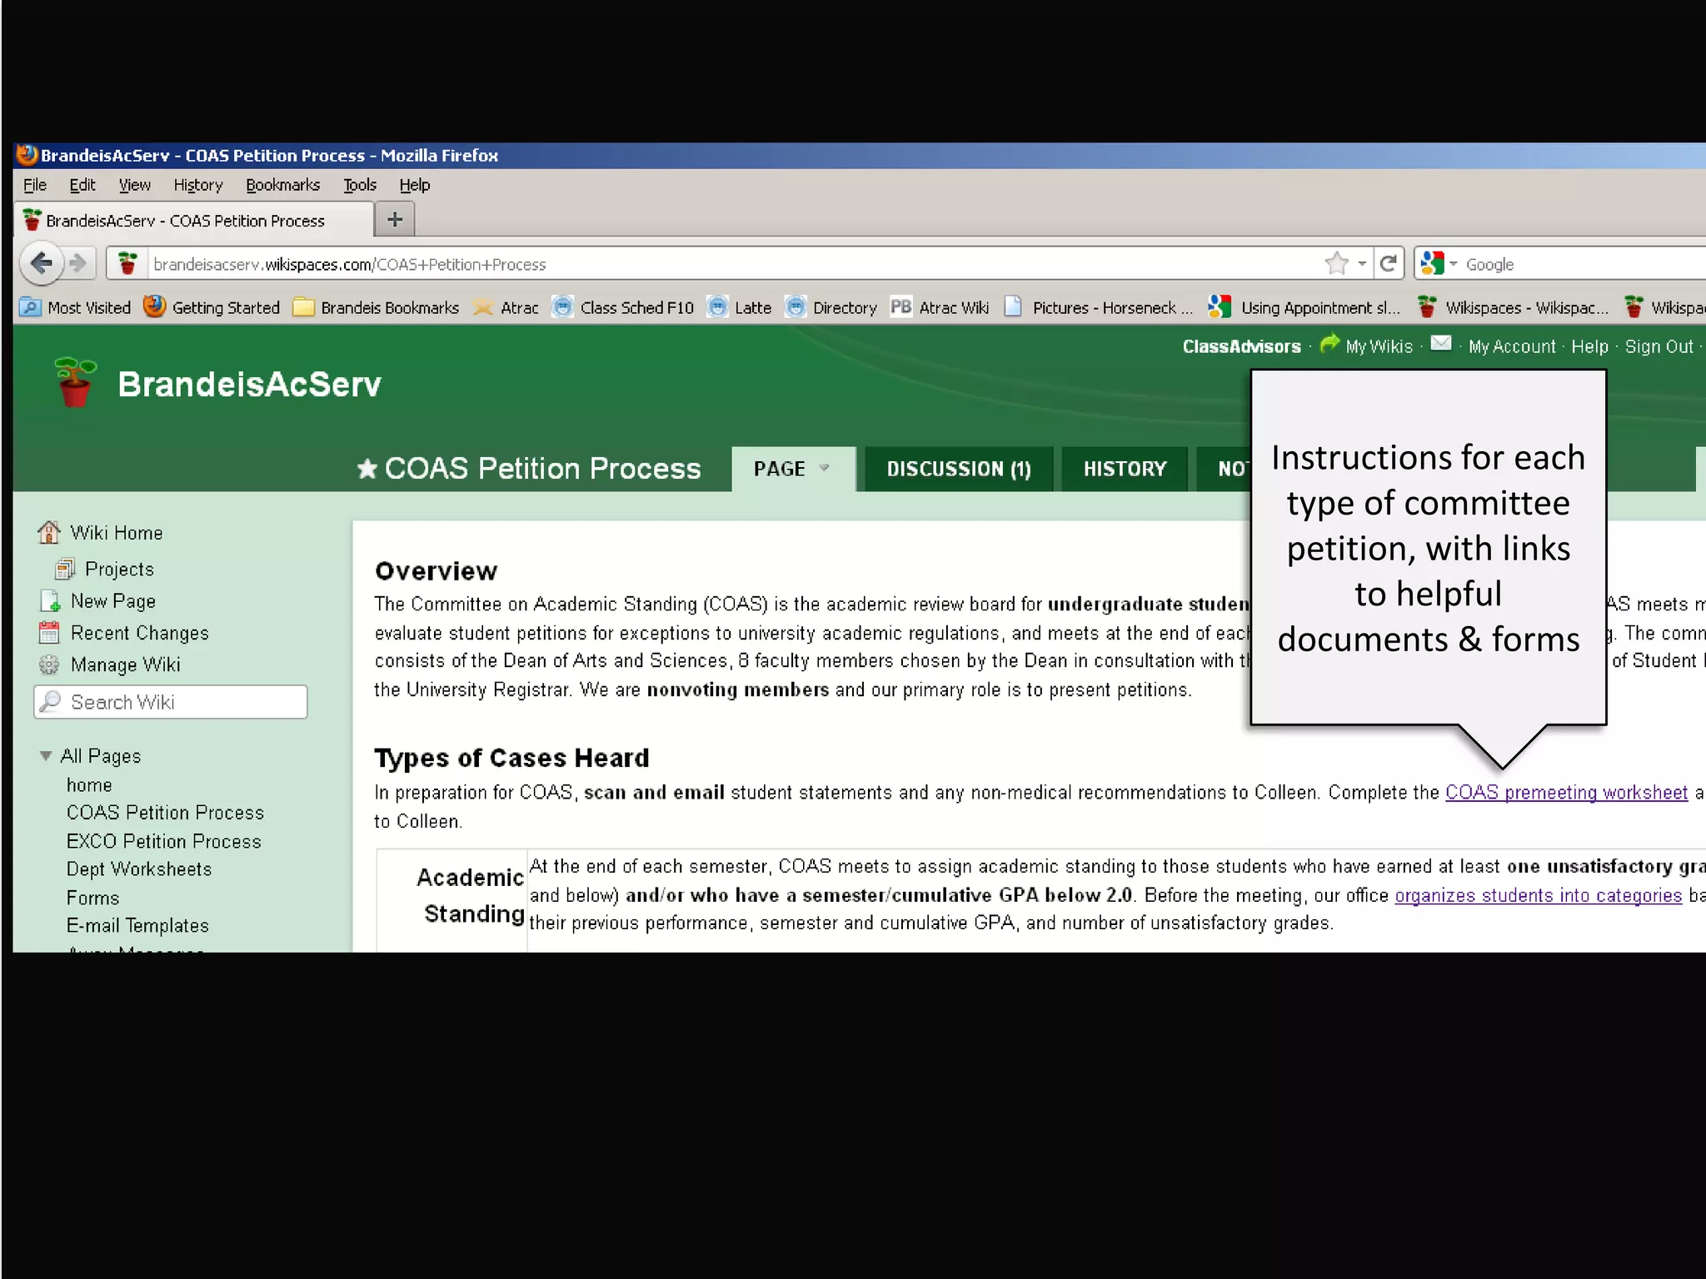Open the Tools menu
This screenshot has height=1279, width=1706.
tap(360, 185)
